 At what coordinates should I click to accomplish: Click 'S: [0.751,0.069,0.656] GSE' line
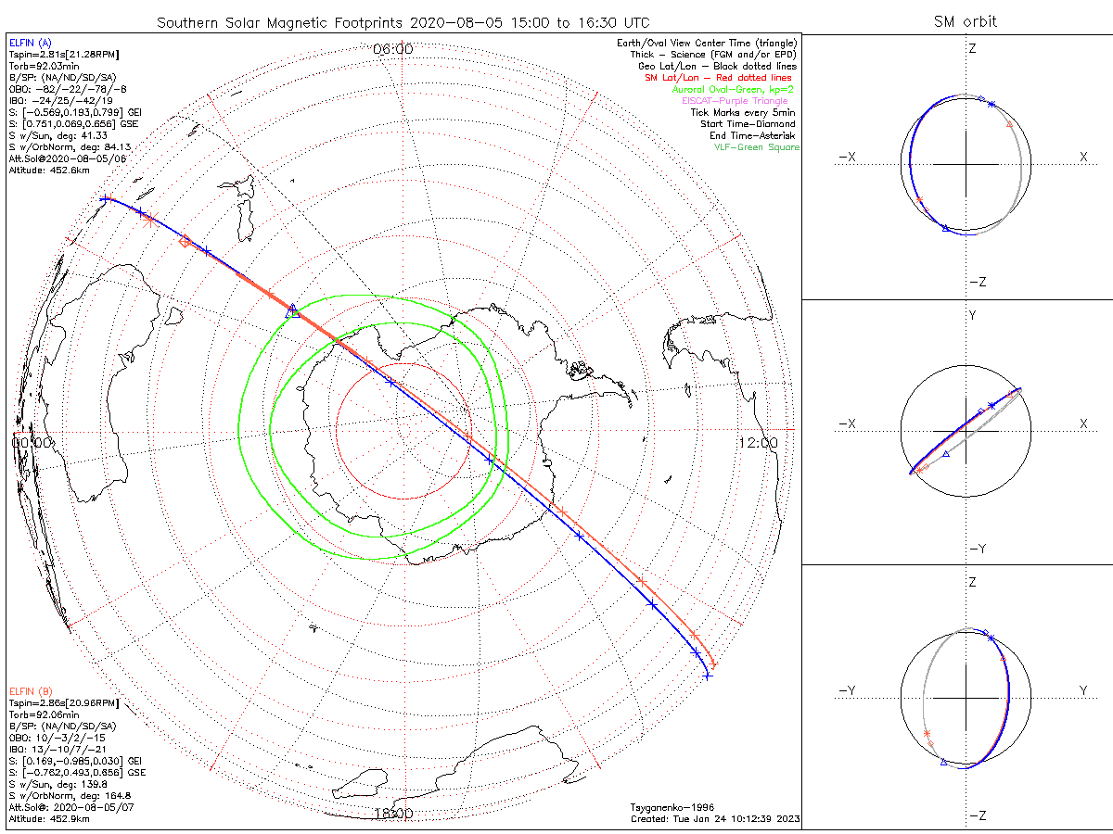[x=71, y=124]
